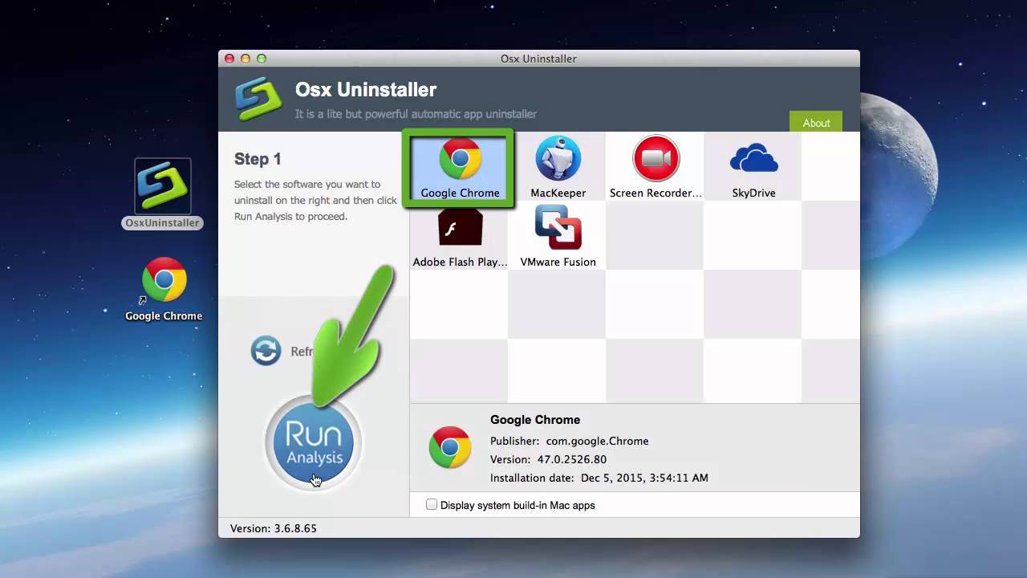
Task: Close the Osx Uninstaller window
Action: (229, 59)
